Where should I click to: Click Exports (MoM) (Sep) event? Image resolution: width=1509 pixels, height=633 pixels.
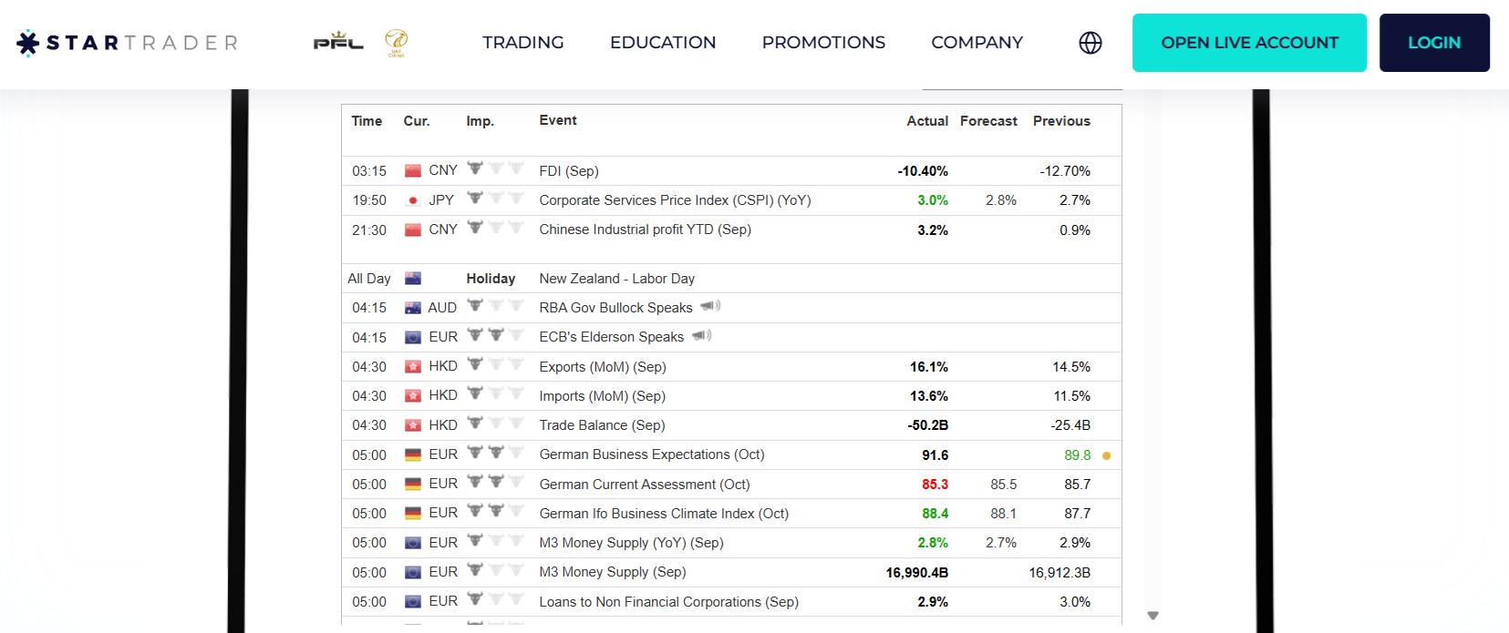click(x=603, y=367)
